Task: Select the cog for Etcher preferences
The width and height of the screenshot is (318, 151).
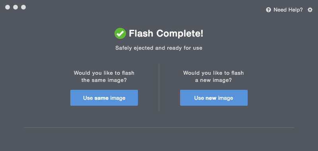Action: point(310,10)
